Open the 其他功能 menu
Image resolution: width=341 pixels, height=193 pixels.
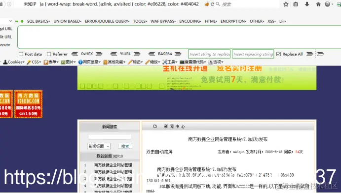[114, 62]
